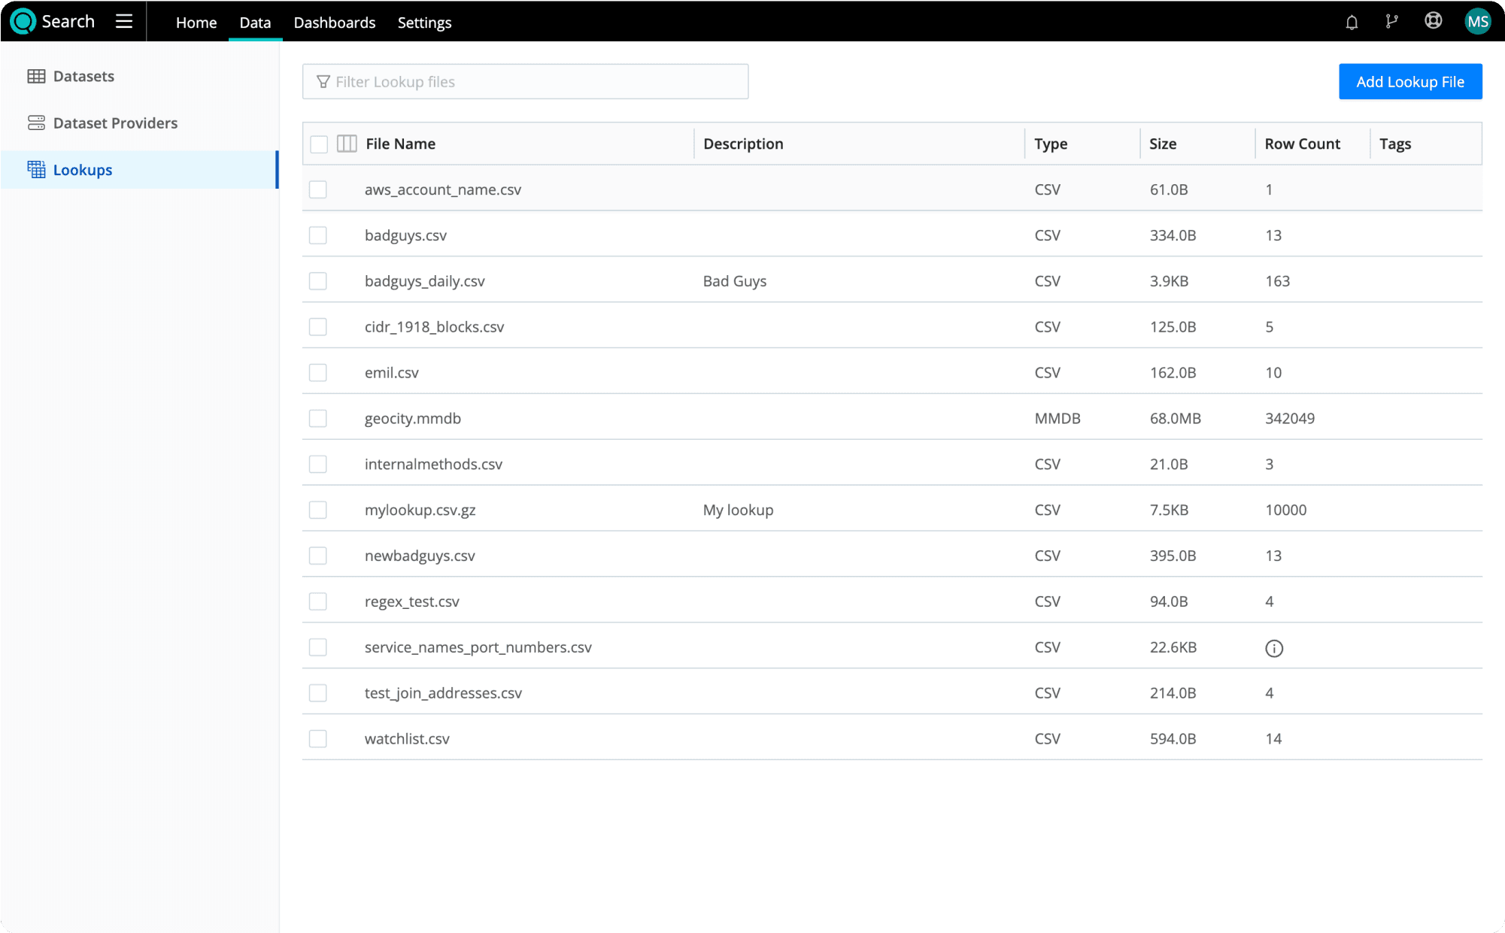Click the info icon for service_names_port_numbers.csv

pos(1273,648)
